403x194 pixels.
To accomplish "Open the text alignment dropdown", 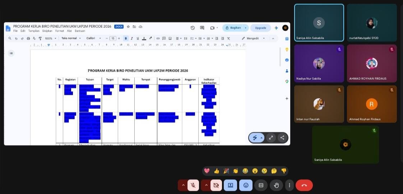I will (x=179, y=38).
